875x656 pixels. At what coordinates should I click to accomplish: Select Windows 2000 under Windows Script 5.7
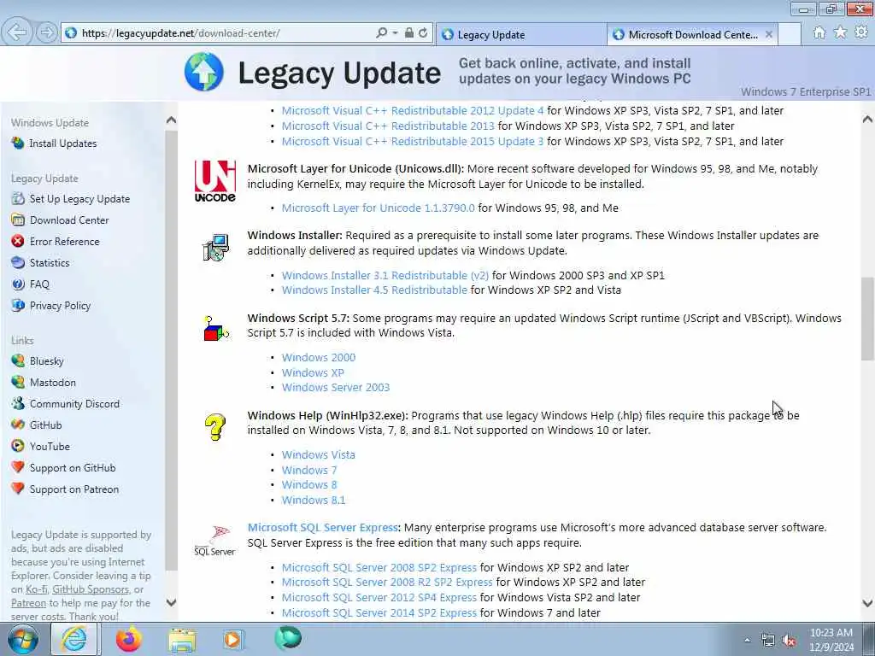[x=319, y=358]
